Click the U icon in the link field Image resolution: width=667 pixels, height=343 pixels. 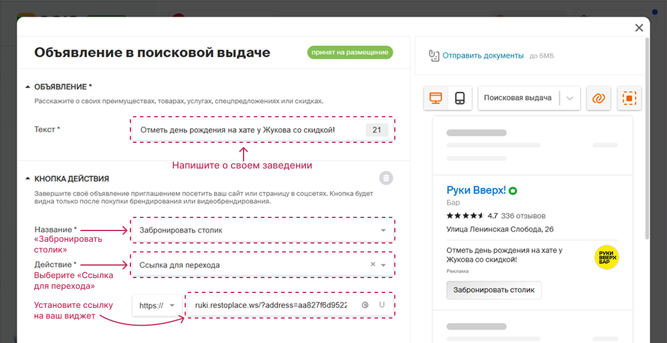tap(381, 304)
